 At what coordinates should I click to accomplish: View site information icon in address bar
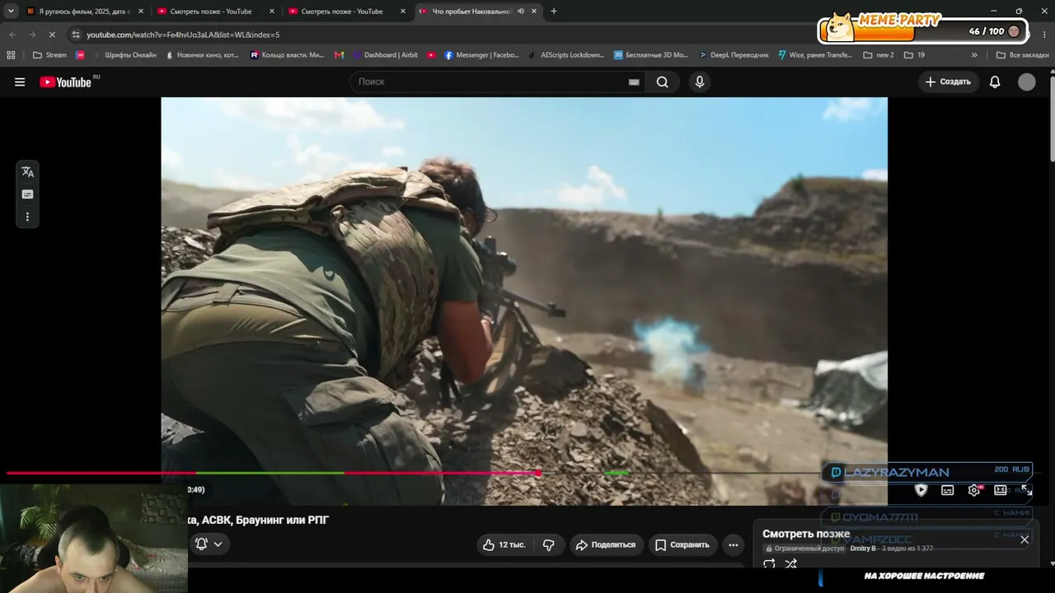click(76, 35)
